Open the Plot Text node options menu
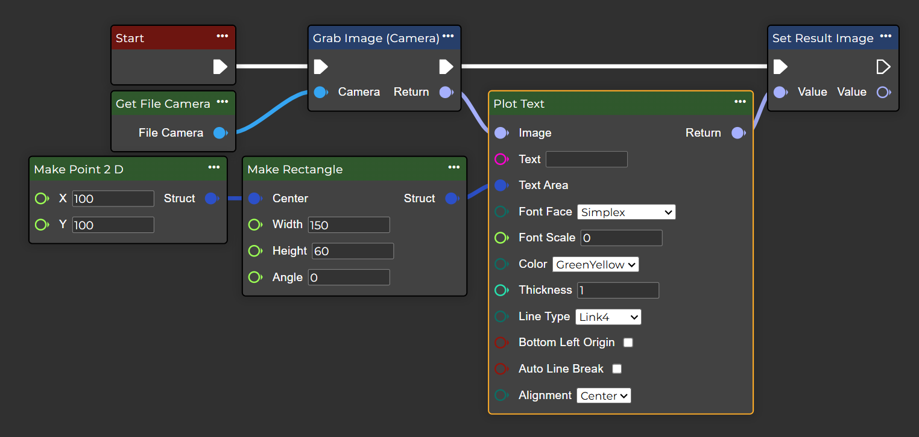The width and height of the screenshot is (919, 437). [740, 102]
